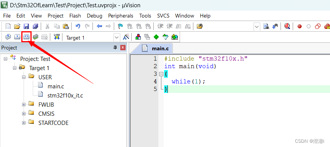
Task: Place cursor on line 4 while(1)
Action: [x=188, y=81]
